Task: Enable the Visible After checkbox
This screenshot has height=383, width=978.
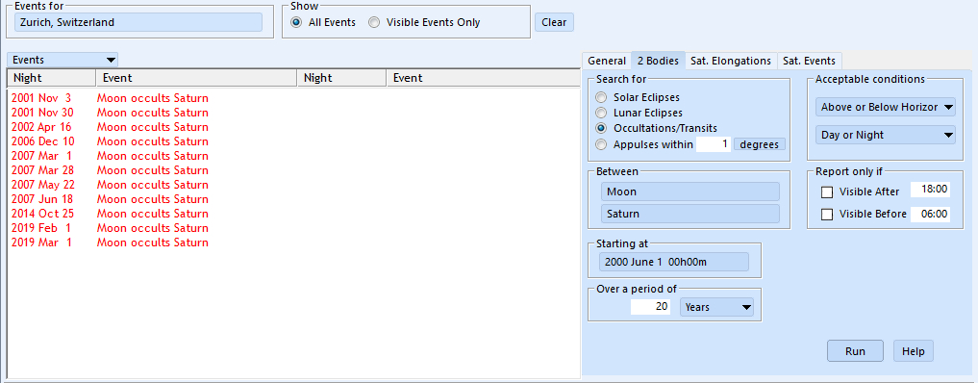Action: pos(827,192)
